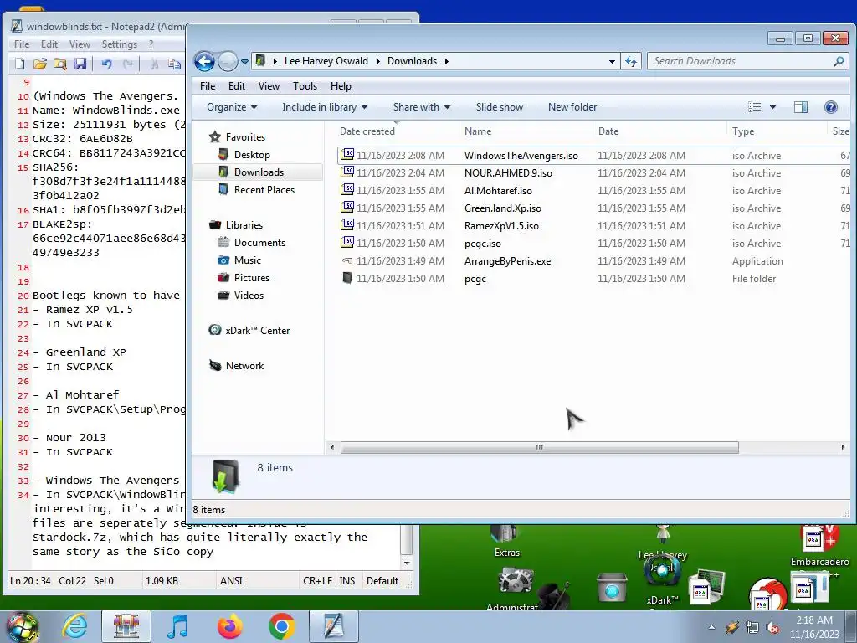The image size is (857, 643).
Task: Open Explorer's Tools menu
Action: tap(305, 86)
